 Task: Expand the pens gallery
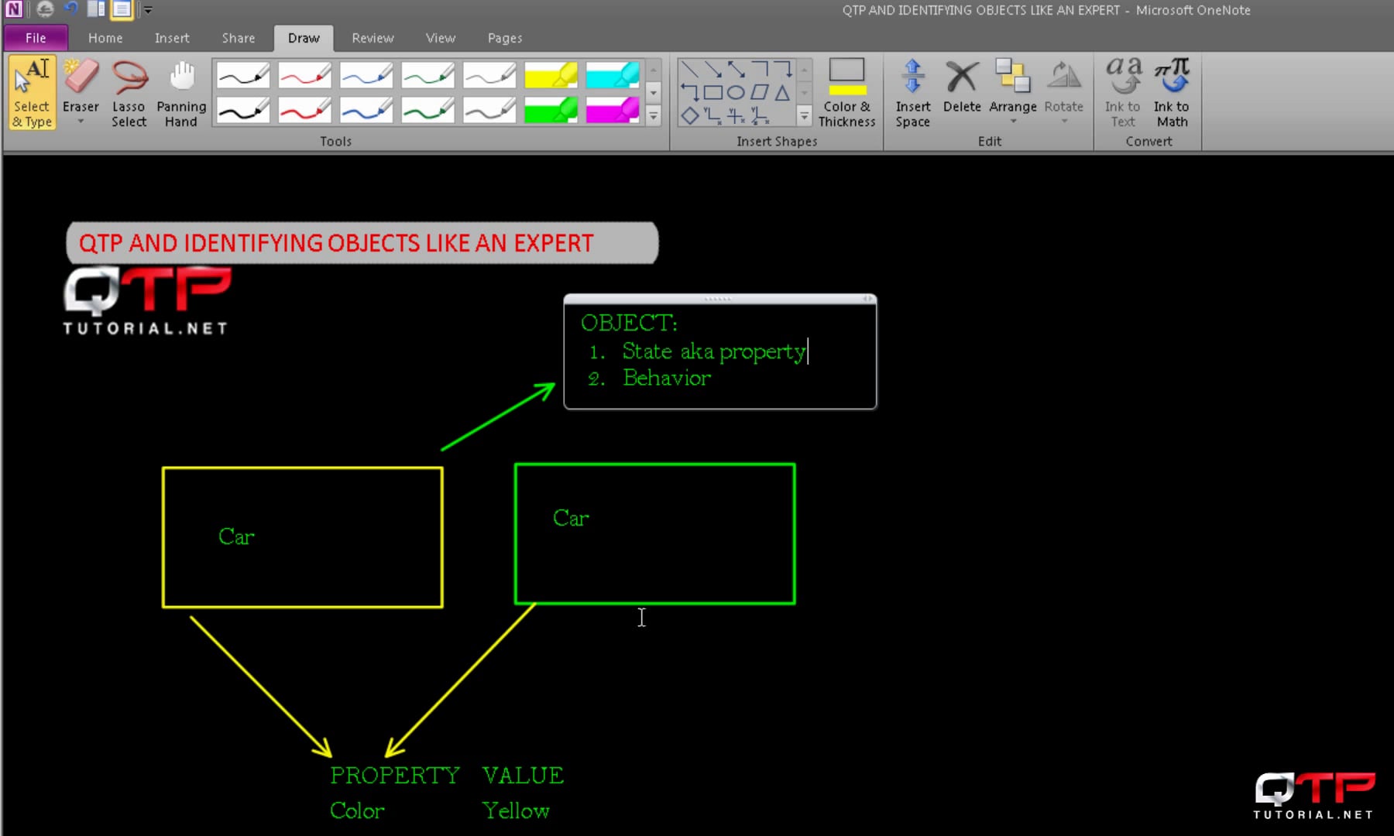[x=653, y=116]
